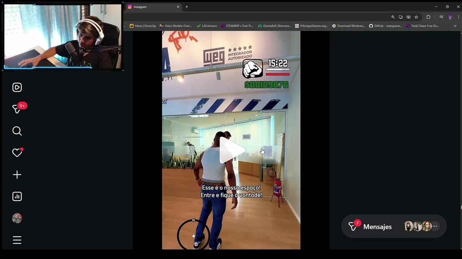Image resolution: width=462 pixels, height=259 pixels.
Task: Open the GitHub massgrave bookmark
Action: click(x=385, y=26)
